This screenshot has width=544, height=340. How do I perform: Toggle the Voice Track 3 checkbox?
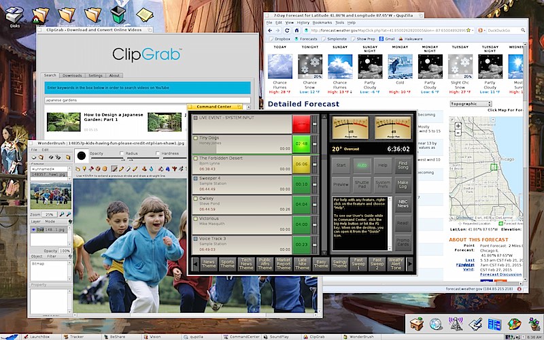pos(196,239)
